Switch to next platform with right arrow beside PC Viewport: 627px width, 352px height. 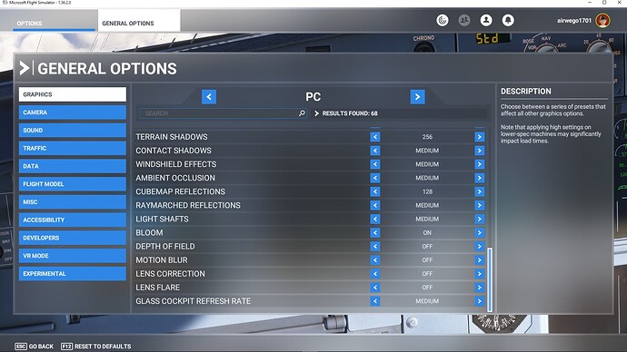point(417,96)
